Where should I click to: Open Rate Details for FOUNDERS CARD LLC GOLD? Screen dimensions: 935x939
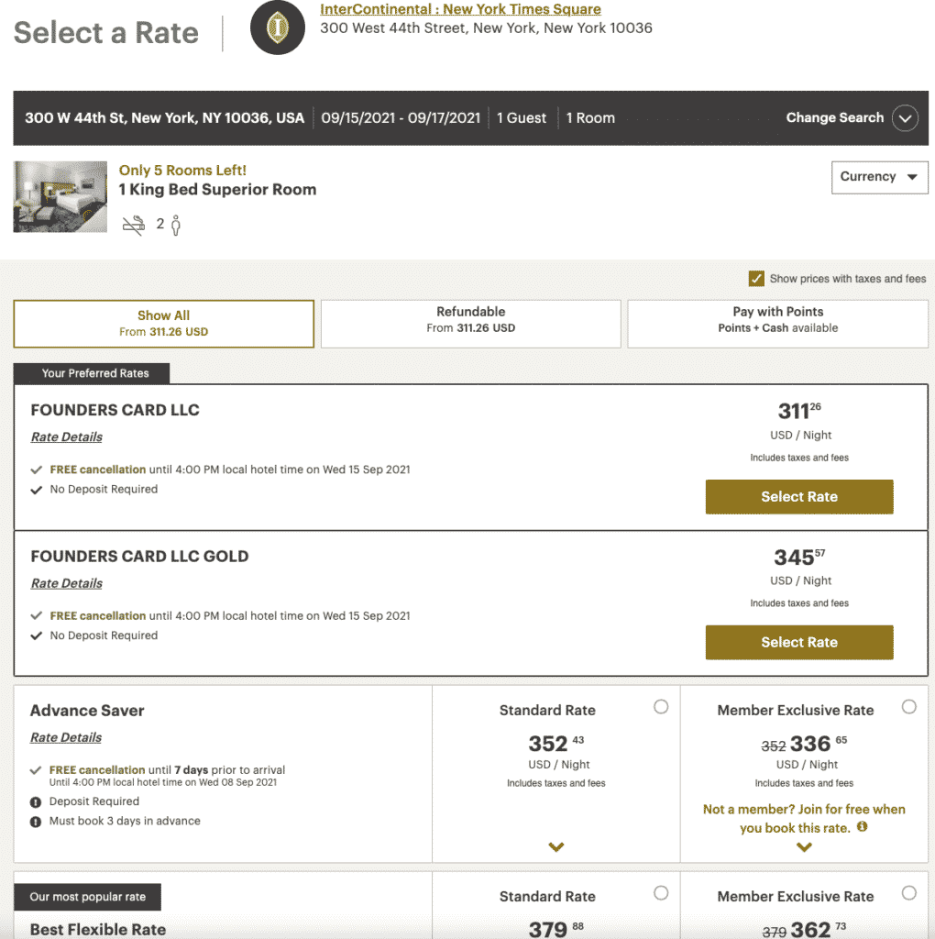click(x=67, y=583)
